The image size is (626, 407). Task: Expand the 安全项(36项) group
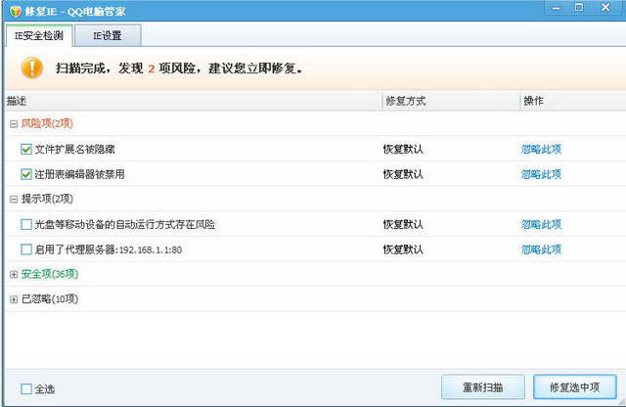(x=13, y=274)
